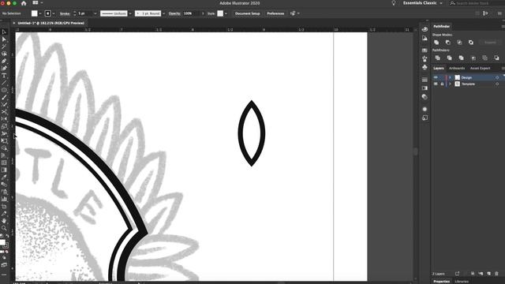
Task: Select the Eyedropper tool
Action: click(x=4, y=177)
